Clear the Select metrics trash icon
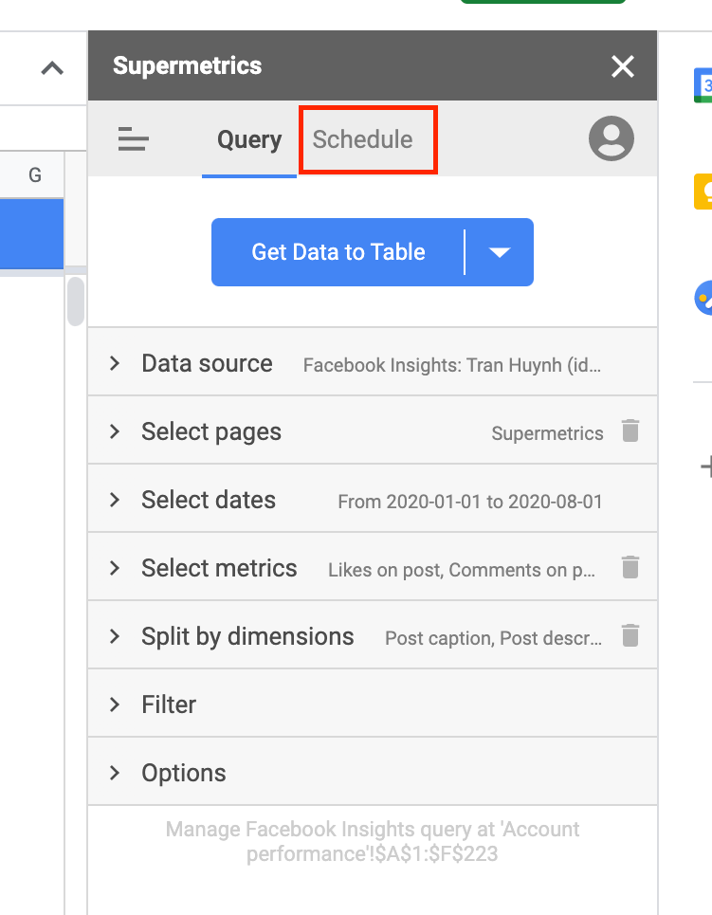This screenshot has height=915, width=712. tap(630, 568)
